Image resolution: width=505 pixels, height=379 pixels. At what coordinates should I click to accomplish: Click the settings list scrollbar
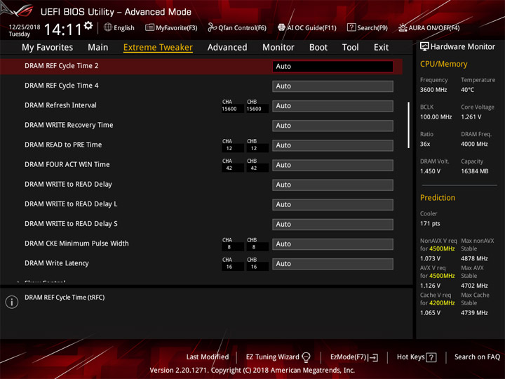pos(408,125)
